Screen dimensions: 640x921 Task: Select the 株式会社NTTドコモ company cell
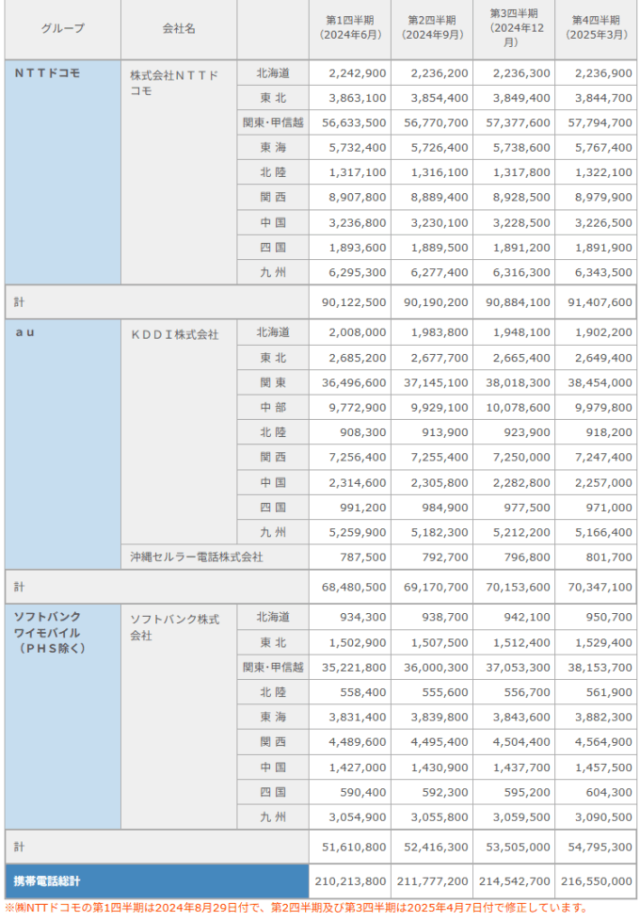click(179, 172)
